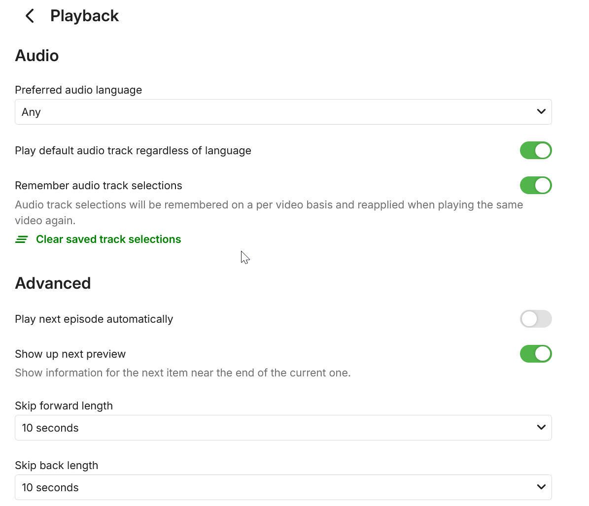Toggle Play default audio track regardless of language
Screen dimensions: 589x506
tap(535, 151)
